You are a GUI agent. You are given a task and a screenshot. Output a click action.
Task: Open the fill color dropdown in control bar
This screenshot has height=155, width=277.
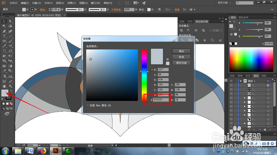[x=27, y=9]
